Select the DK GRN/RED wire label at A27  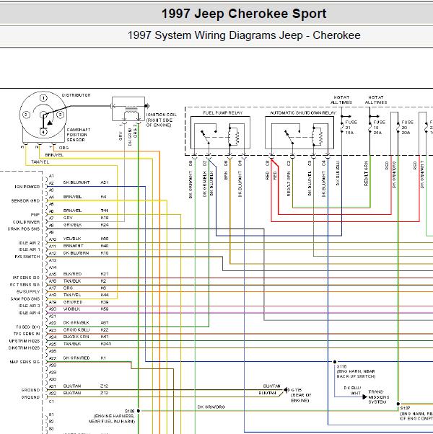coord(76,358)
